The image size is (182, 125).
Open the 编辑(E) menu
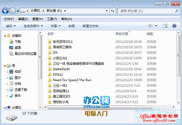[x=23, y=19]
